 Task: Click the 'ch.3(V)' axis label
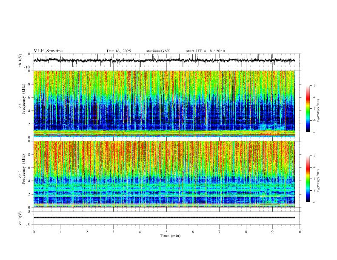click(20, 218)
